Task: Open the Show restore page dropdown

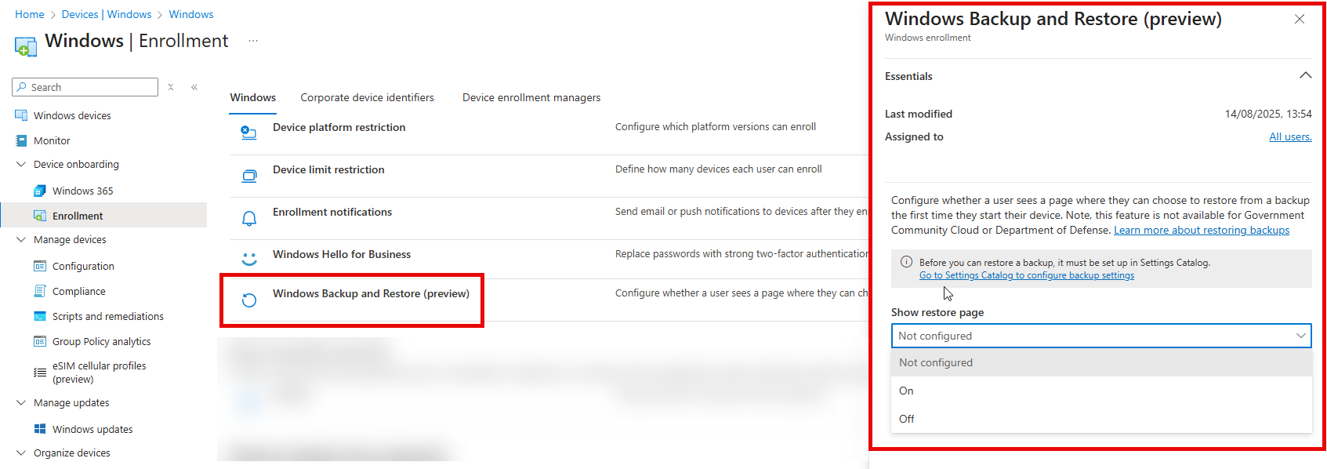Action: (x=1101, y=336)
